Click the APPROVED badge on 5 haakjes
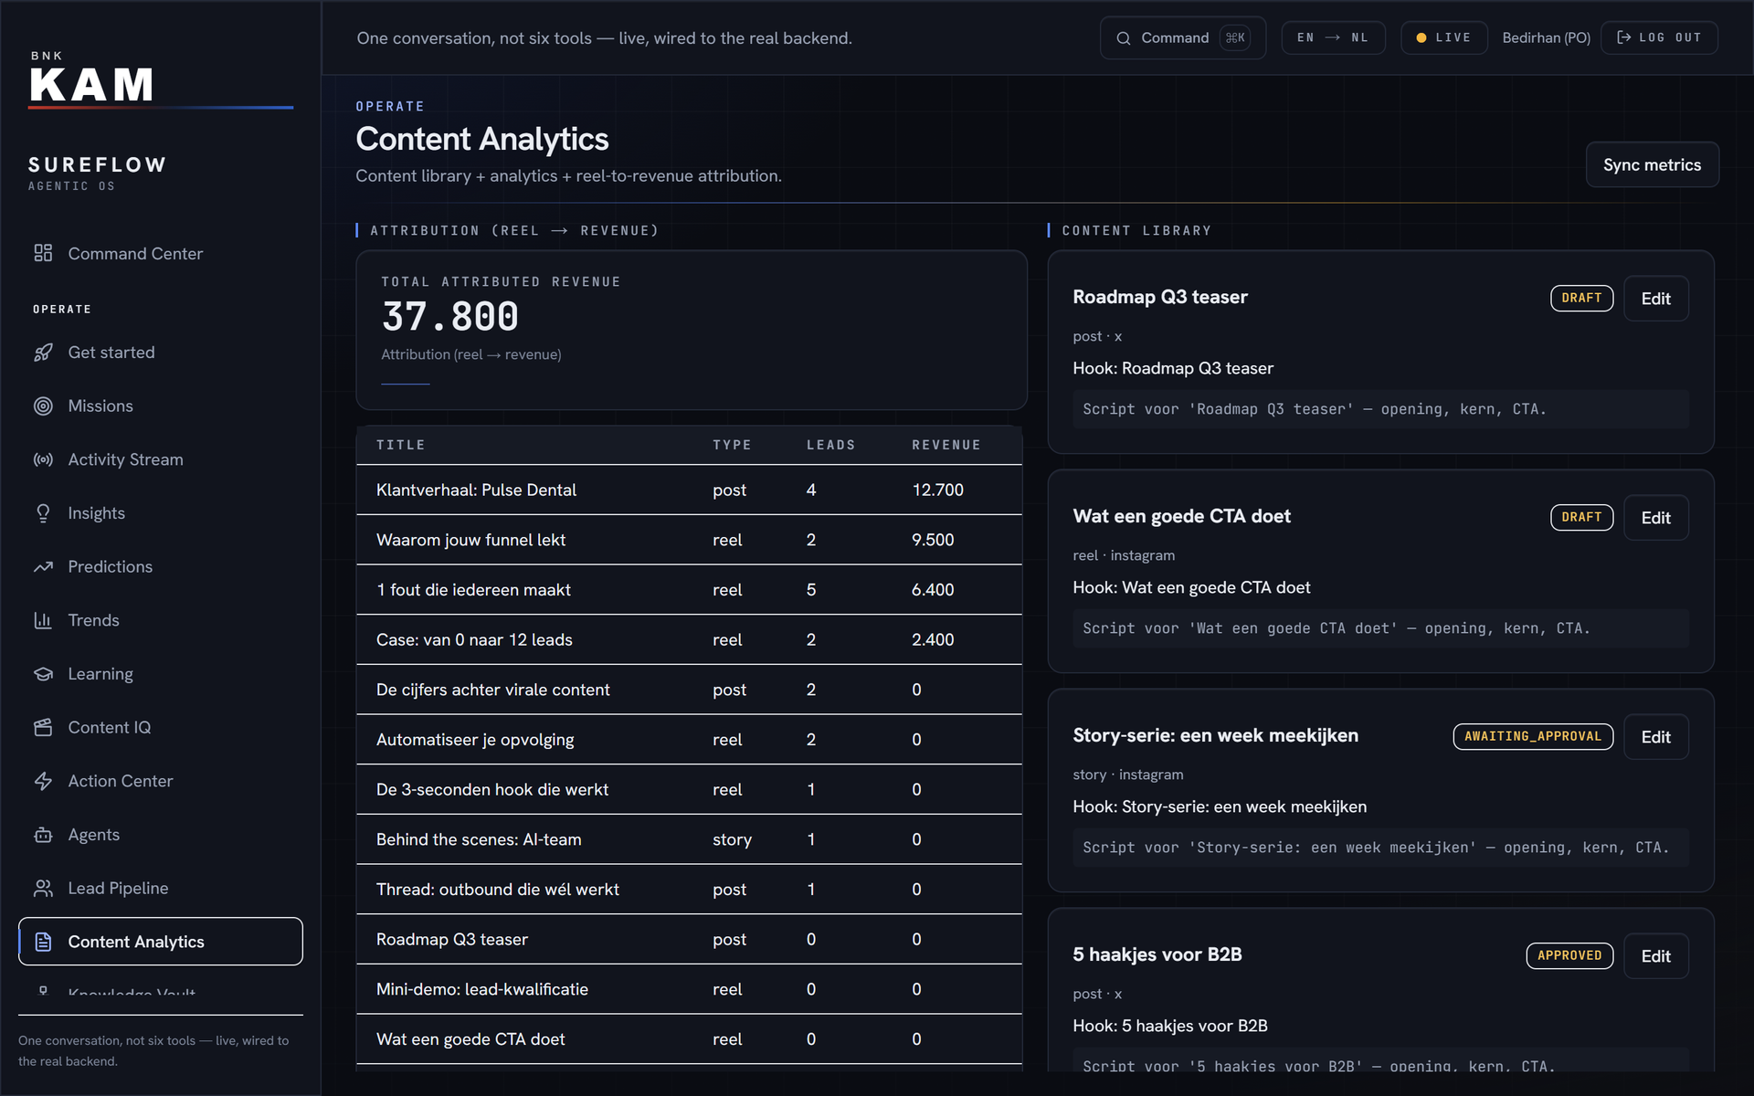 coord(1569,955)
